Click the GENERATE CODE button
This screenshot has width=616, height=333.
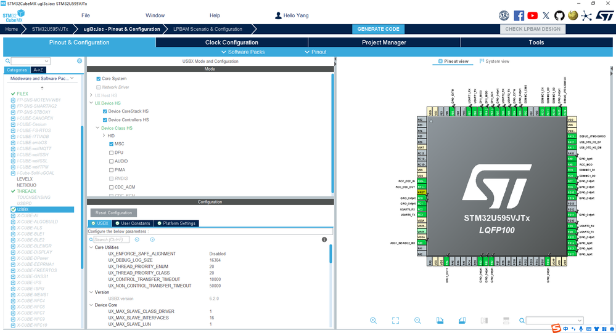[x=379, y=29]
